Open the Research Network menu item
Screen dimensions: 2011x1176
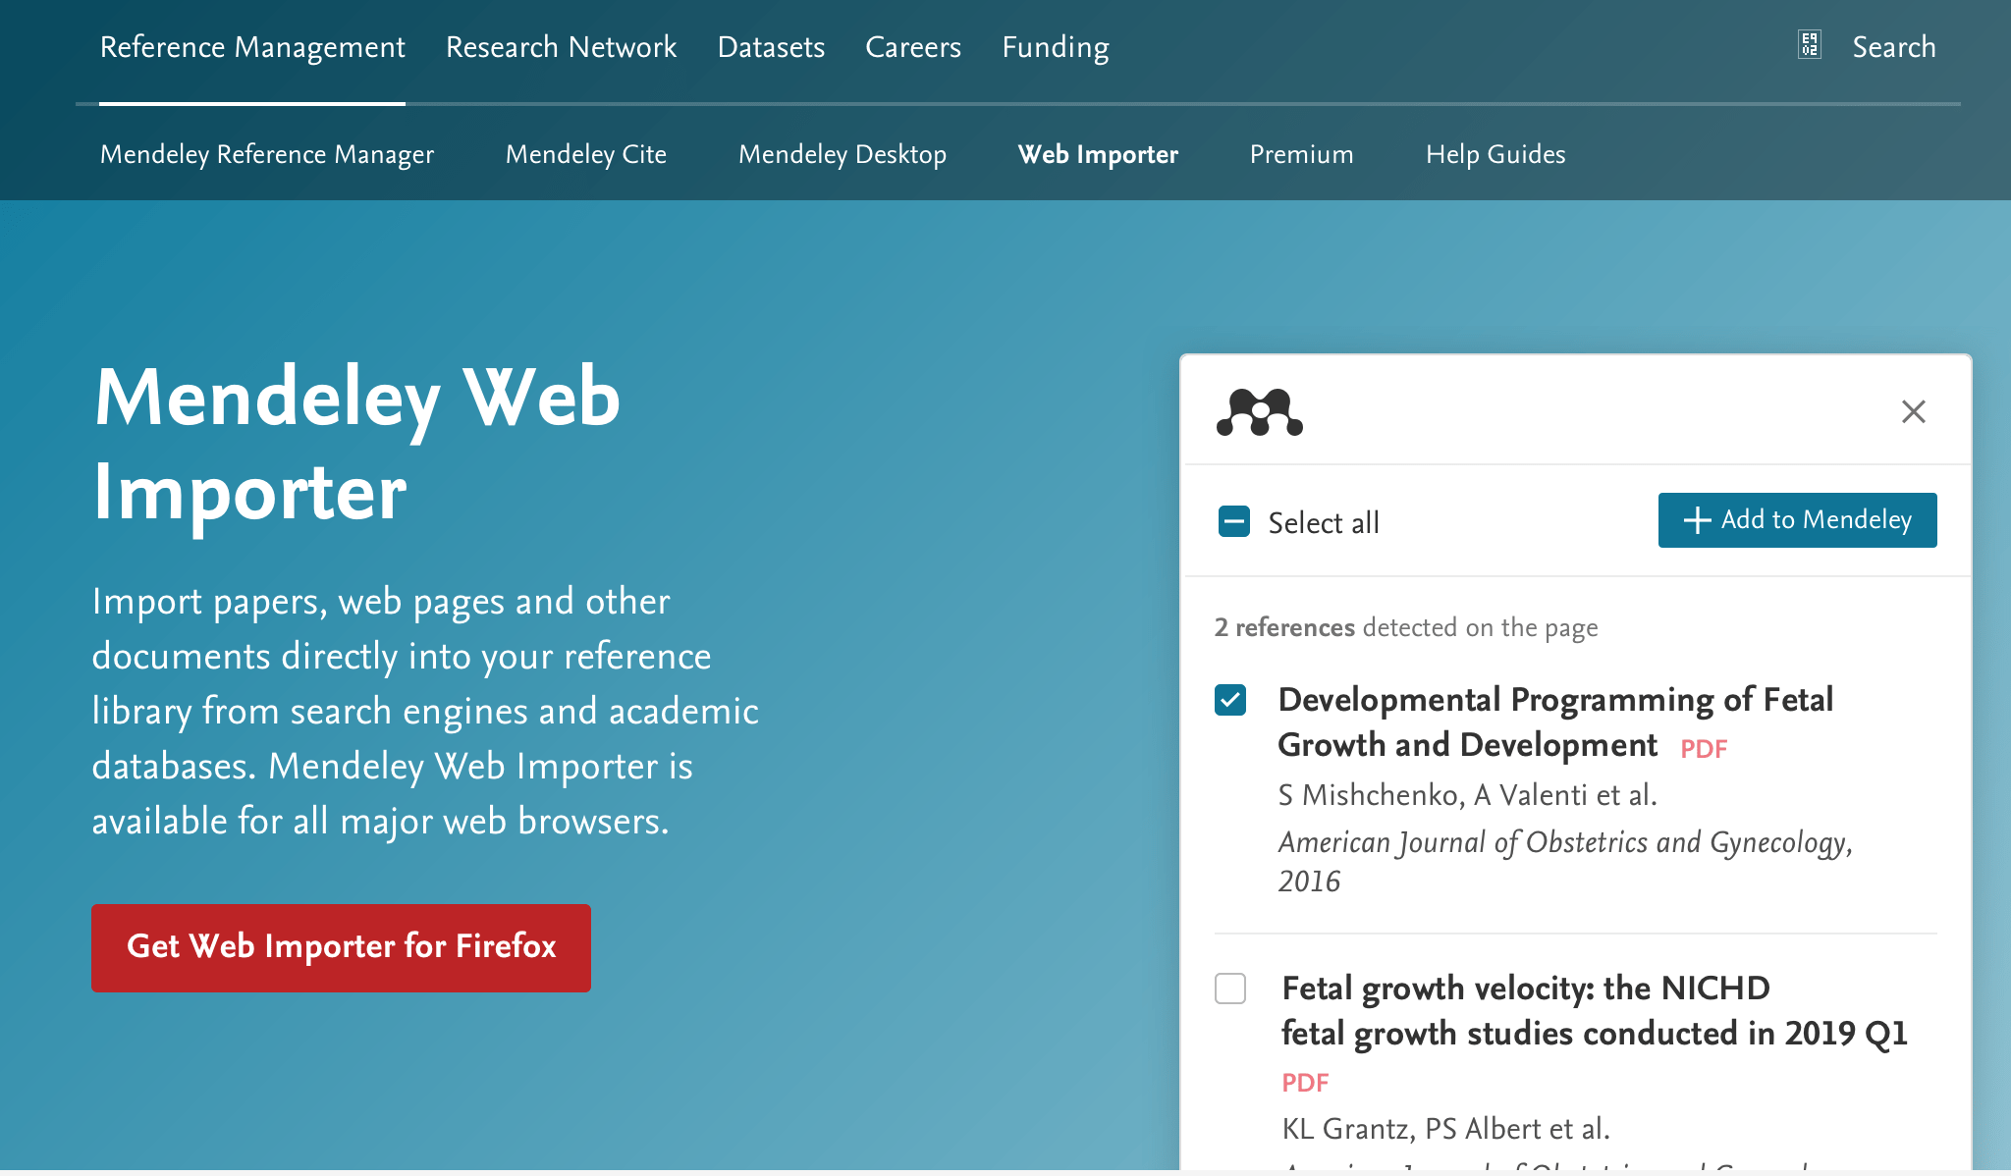(x=561, y=47)
